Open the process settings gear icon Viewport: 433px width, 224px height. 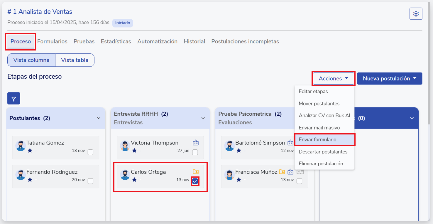pos(416,14)
